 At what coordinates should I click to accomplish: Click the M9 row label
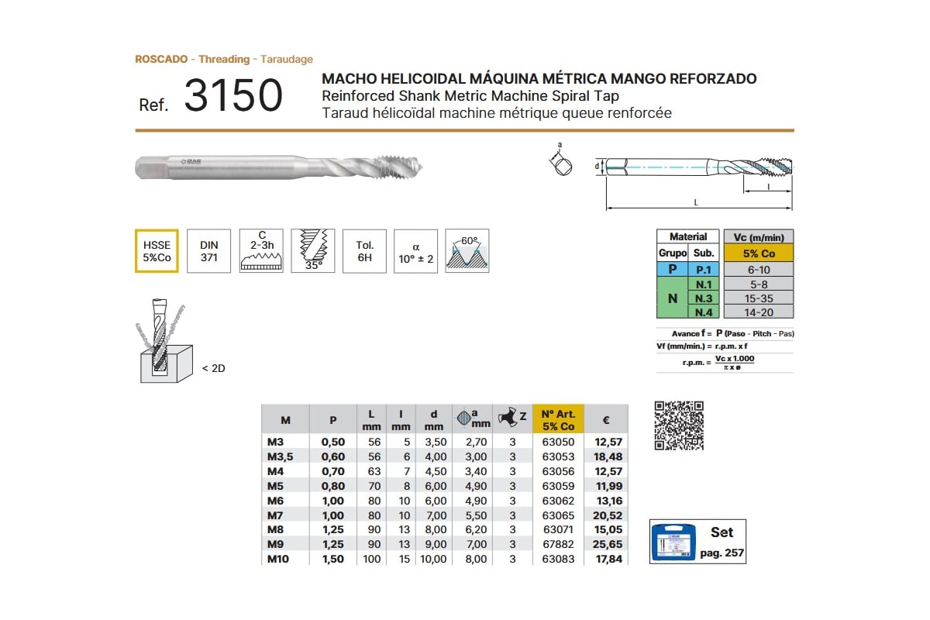click(276, 545)
